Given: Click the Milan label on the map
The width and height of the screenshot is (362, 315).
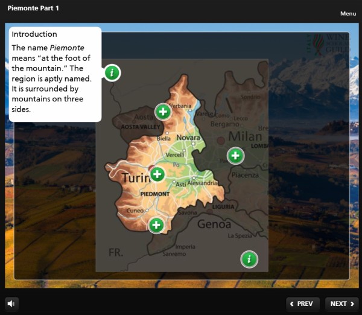Looking at the screenshot, I should (x=245, y=136).
